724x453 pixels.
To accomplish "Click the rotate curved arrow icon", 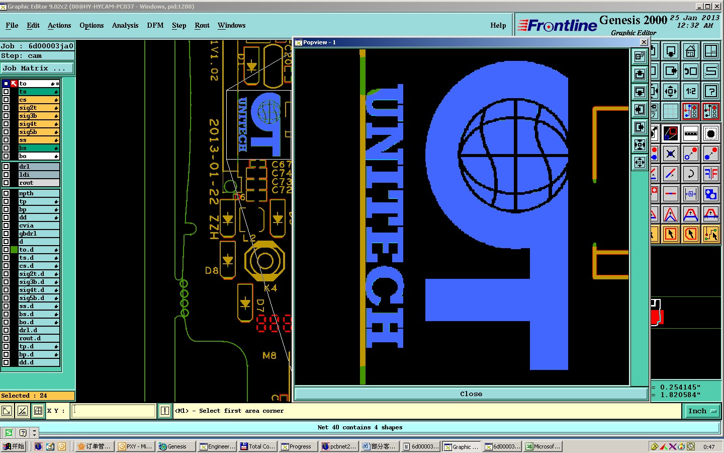I will pyautogui.click(x=691, y=174).
